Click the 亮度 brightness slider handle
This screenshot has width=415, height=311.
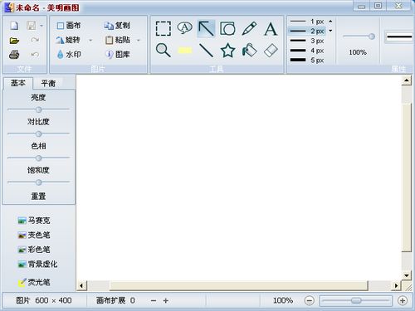point(38,109)
